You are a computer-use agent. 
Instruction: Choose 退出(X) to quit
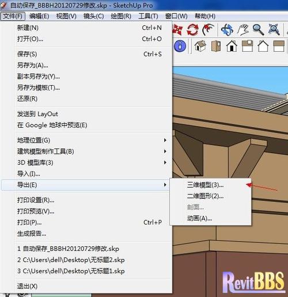coord(86,286)
